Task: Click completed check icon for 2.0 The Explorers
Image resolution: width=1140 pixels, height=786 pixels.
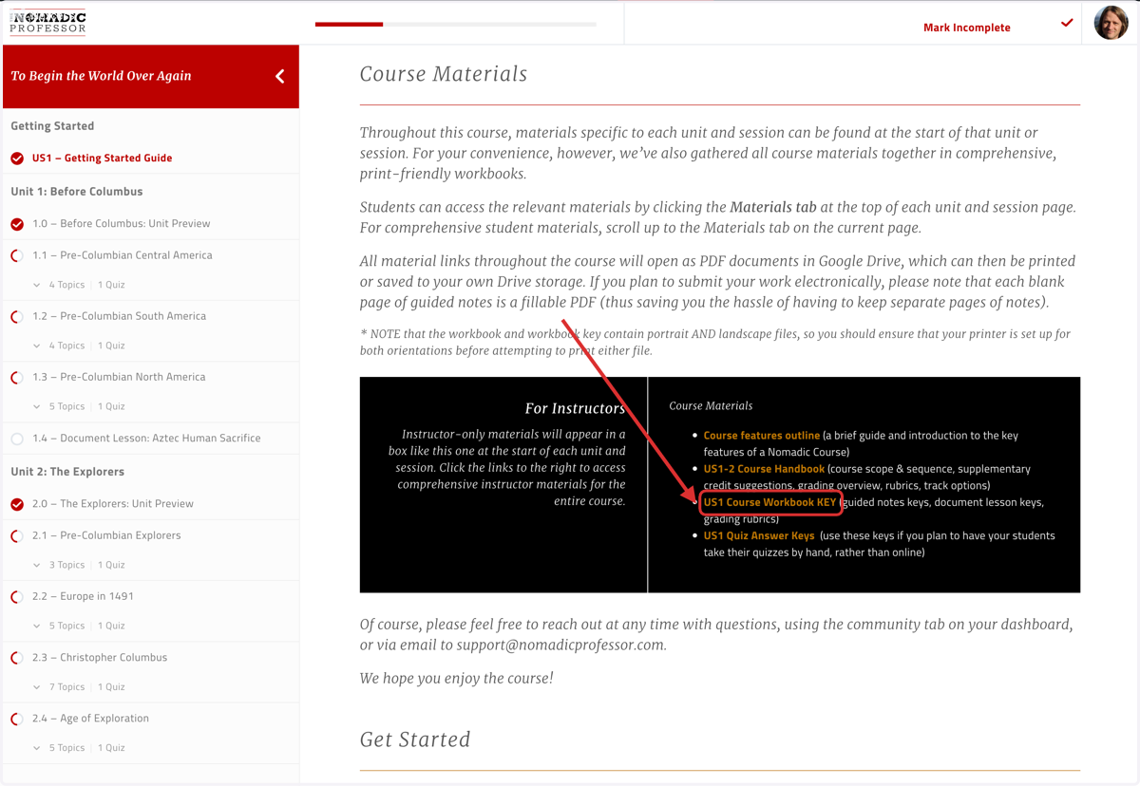Action: click(x=17, y=504)
